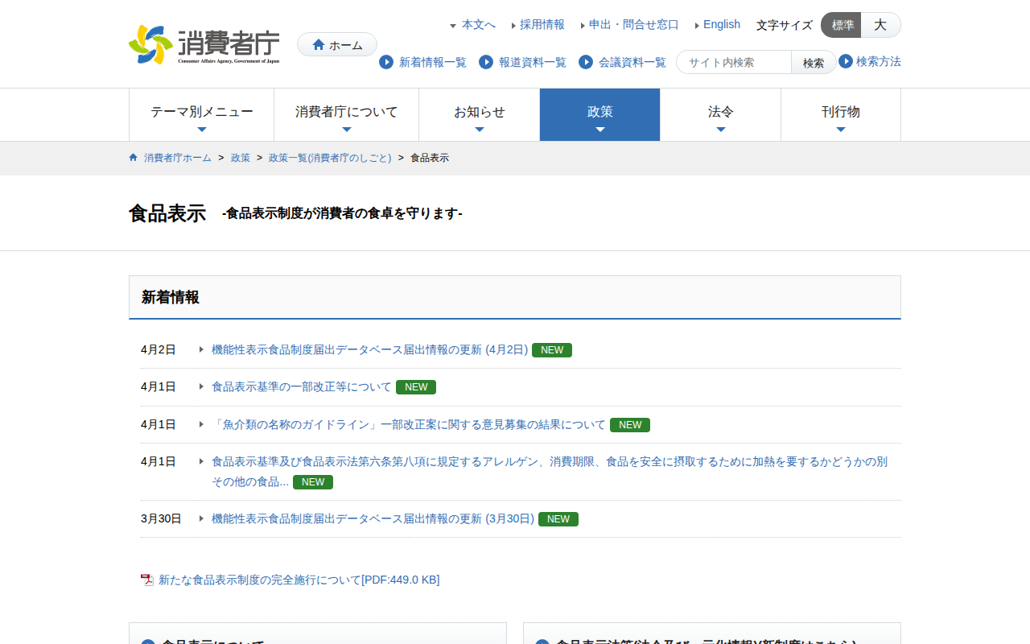Set text size to 標準

click(x=842, y=25)
